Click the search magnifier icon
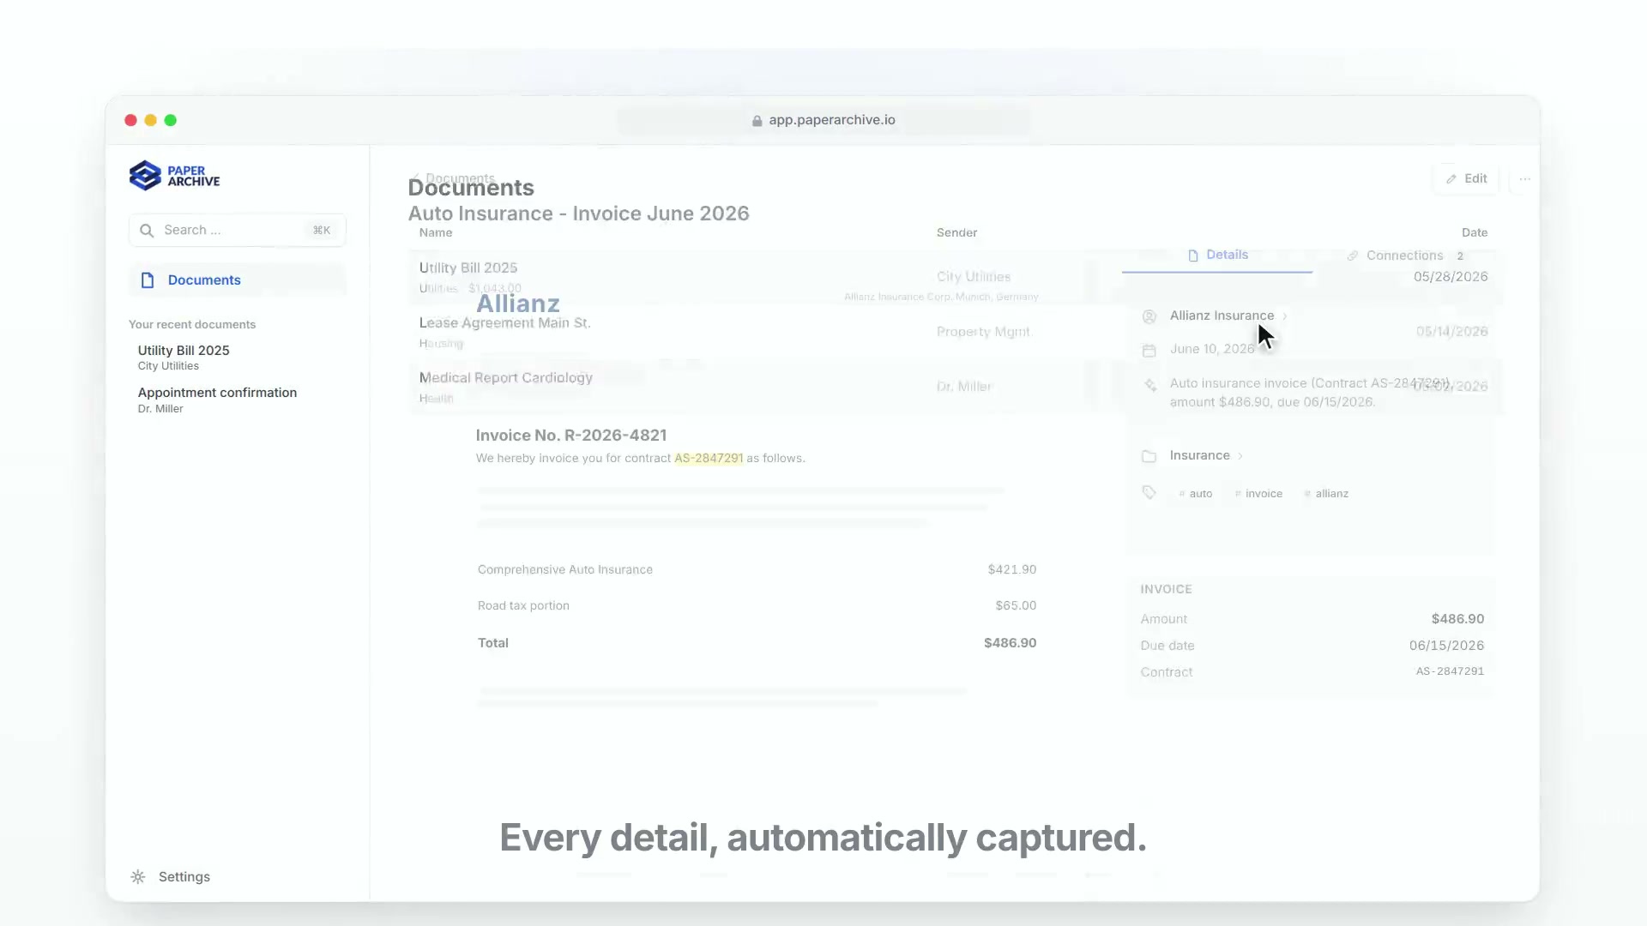This screenshot has width=1647, height=926. [147, 231]
